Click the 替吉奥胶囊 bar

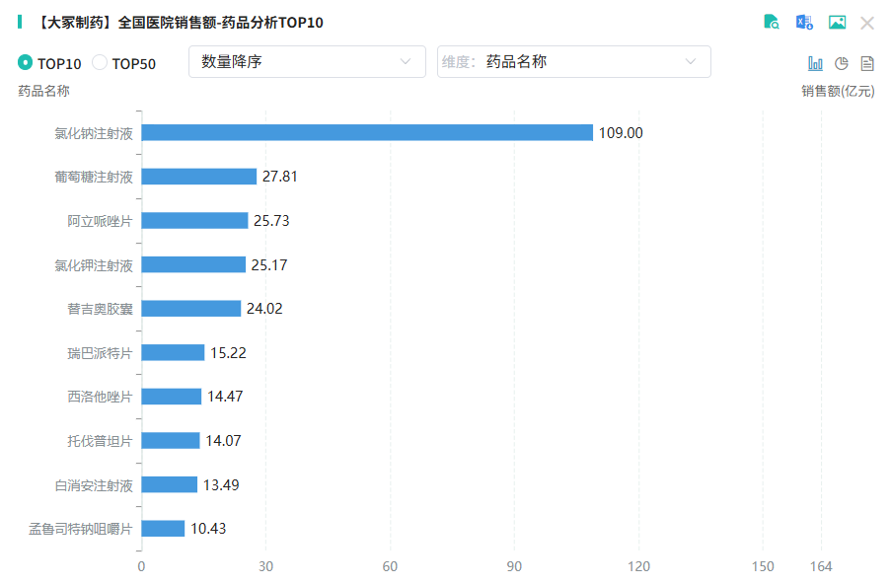click(x=191, y=309)
